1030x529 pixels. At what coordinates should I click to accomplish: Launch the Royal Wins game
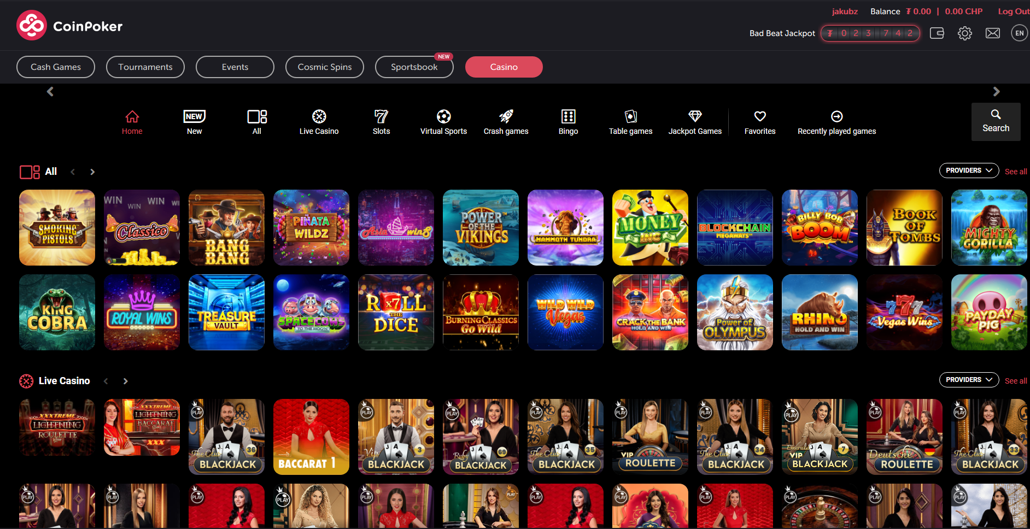pyautogui.click(x=142, y=312)
